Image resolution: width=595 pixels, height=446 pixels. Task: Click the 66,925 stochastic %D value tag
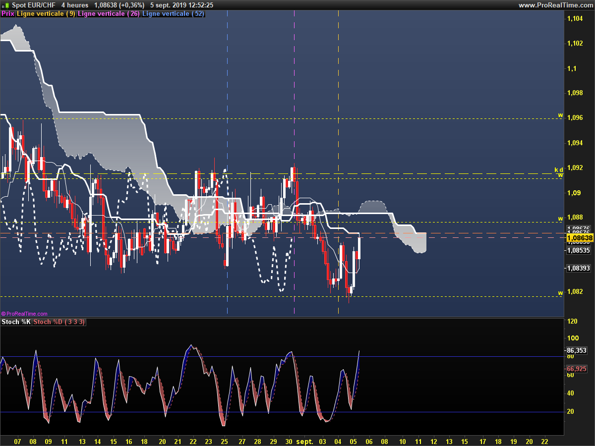coord(577,369)
